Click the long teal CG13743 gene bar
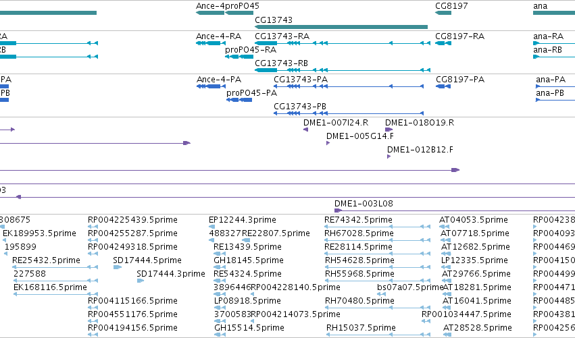Screen dimensions: 575x338 [341, 27]
